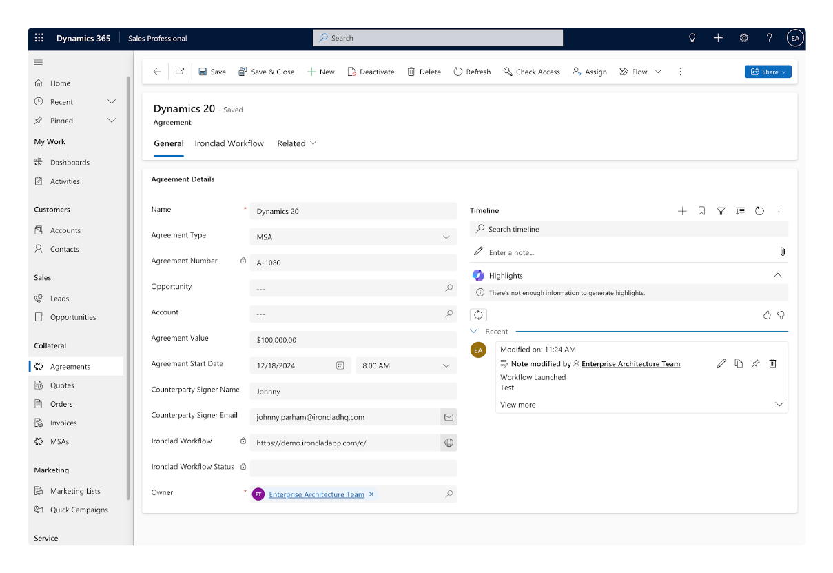This screenshot has width=833, height=573.
Task: Open Ironclad Workflow URL globe icon
Action: pyautogui.click(x=449, y=443)
